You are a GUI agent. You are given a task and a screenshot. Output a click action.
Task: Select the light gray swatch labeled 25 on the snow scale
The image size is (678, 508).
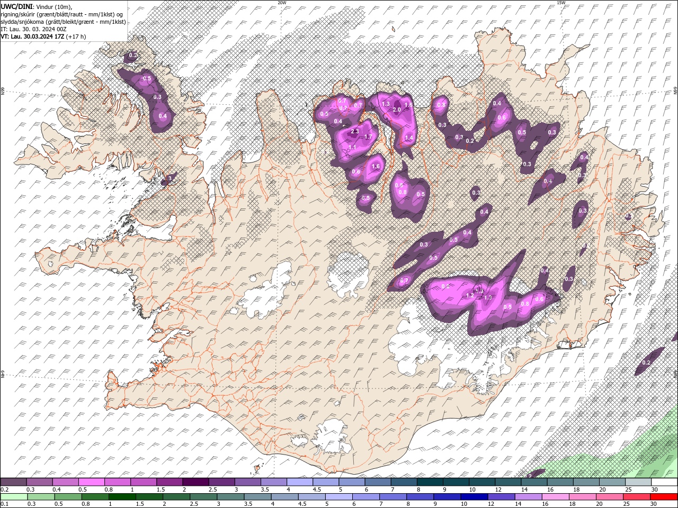(638, 482)
